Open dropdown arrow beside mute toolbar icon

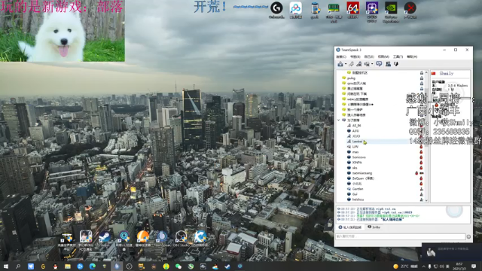(x=372, y=64)
